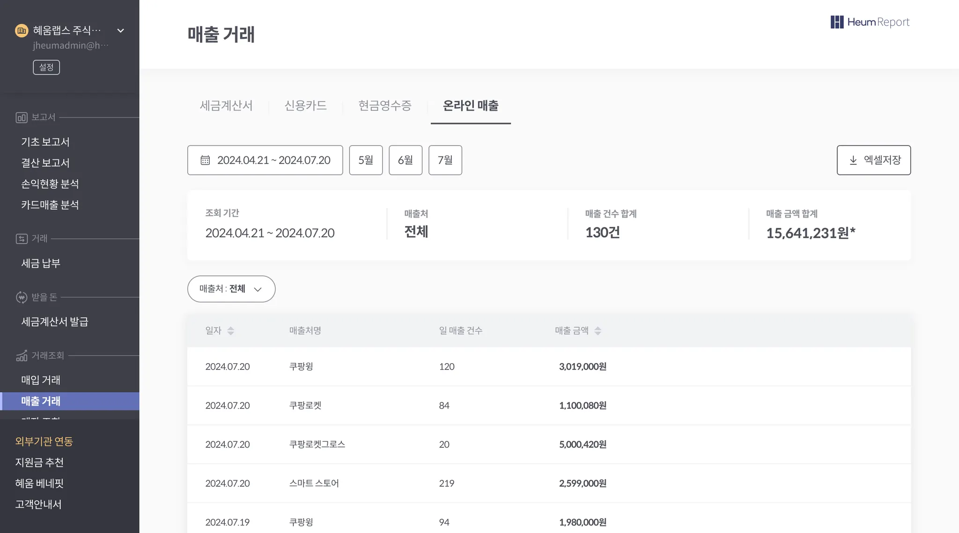
Task: Click the company avatar icon in sidebar
Action: pyautogui.click(x=22, y=30)
